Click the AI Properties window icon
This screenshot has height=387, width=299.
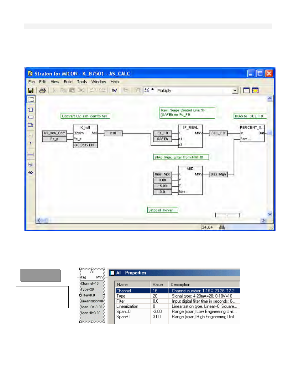point(112,273)
